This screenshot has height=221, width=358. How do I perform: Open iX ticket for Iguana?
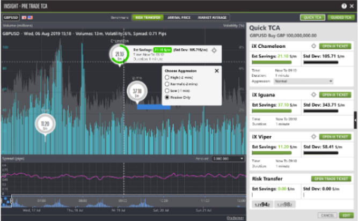335,94
